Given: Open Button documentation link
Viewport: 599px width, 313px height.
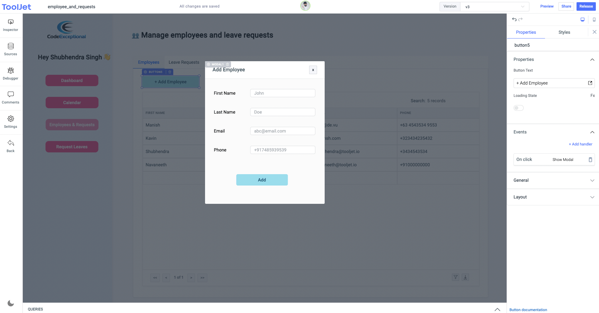Looking at the screenshot, I should click(x=528, y=310).
